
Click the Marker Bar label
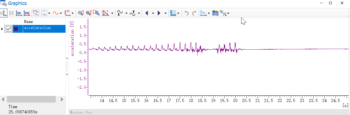point(81,113)
